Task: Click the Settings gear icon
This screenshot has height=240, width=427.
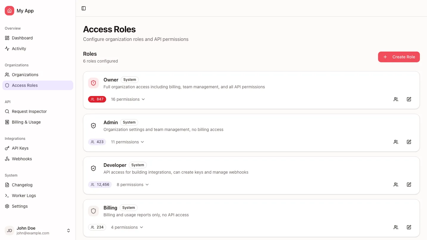Action: [x=7, y=206]
